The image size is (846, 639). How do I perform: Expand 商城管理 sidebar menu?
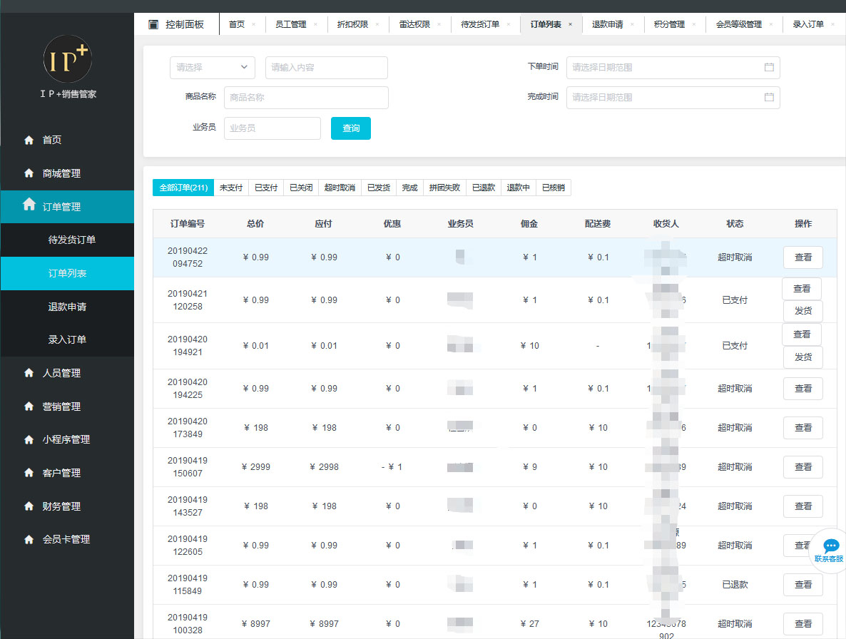click(x=61, y=173)
